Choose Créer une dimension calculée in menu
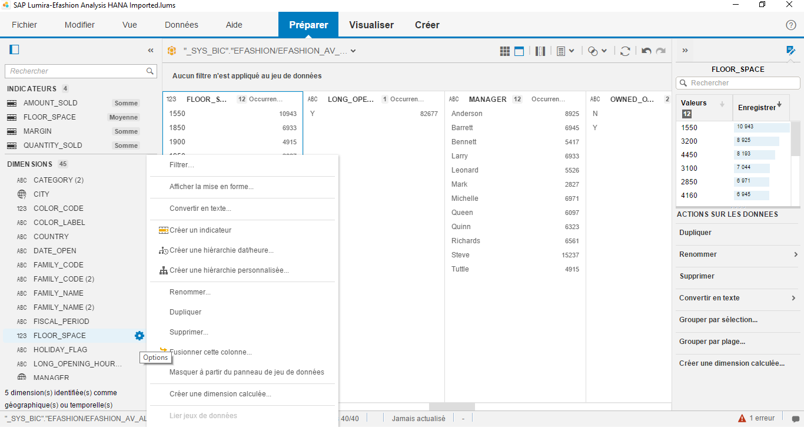804x427 pixels. [220, 394]
